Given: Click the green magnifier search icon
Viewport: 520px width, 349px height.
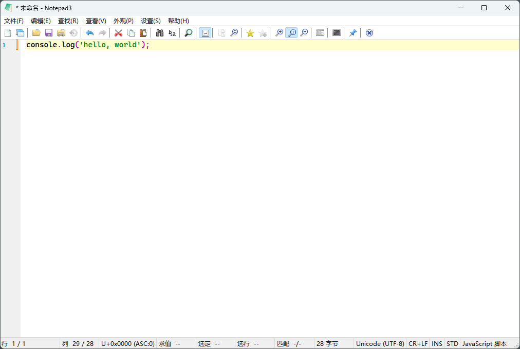Looking at the screenshot, I should tap(189, 33).
